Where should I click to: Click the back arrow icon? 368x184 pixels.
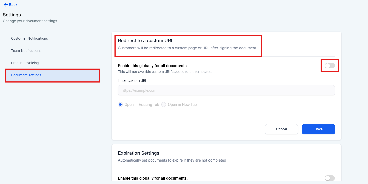(x=6, y=5)
